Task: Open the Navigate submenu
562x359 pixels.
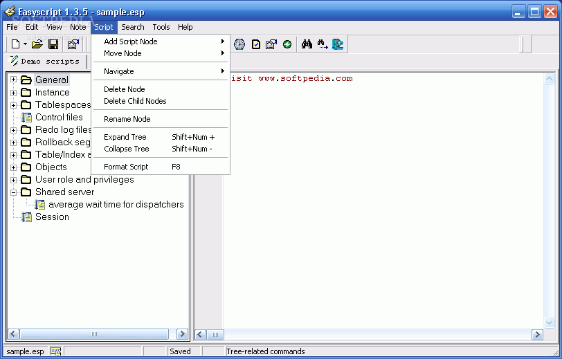Action: pos(161,71)
